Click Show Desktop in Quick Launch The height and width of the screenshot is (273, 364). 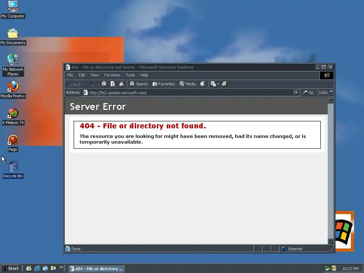[x=29, y=268]
